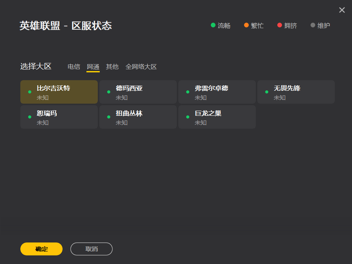This screenshot has height=264, width=352.
Task: Switch to the 其他 tab
Action: pyautogui.click(x=112, y=66)
